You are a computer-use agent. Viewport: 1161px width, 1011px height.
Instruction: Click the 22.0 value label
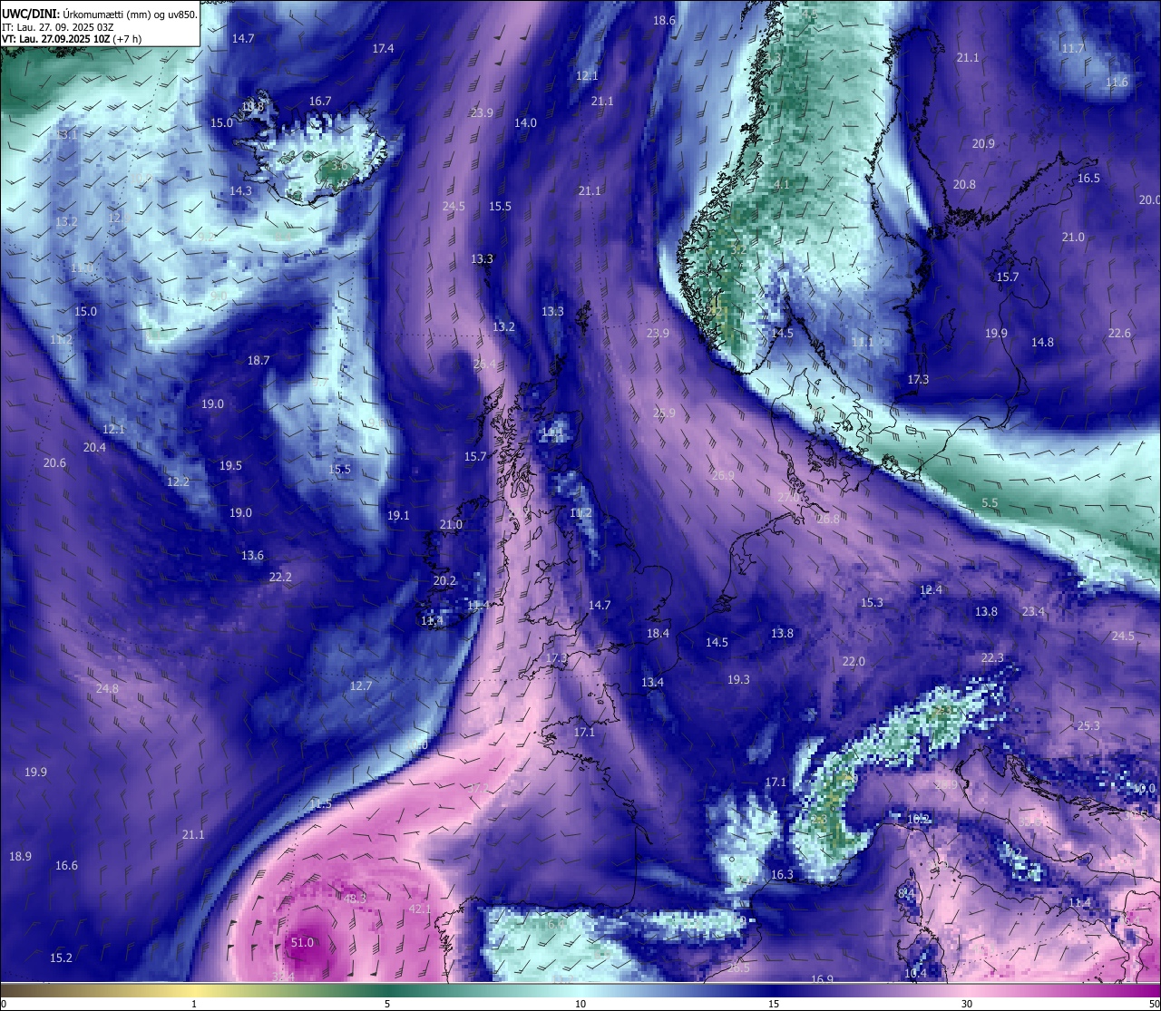point(854,662)
